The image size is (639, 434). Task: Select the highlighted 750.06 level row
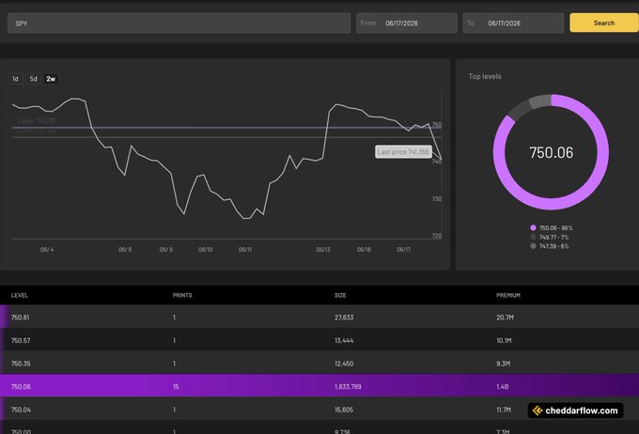319,386
